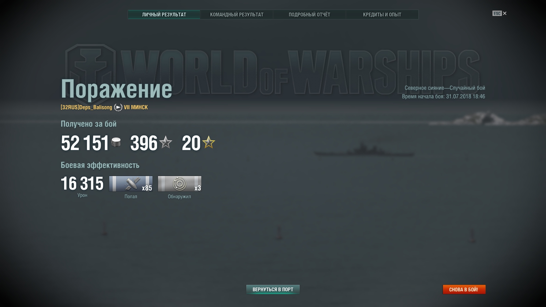Click the 396 experience earned value
This screenshot has width=546, height=307.
point(144,143)
